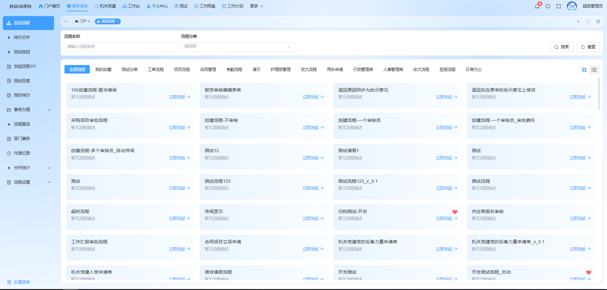Expand the 流程设置 sidebar group

click(x=28, y=182)
